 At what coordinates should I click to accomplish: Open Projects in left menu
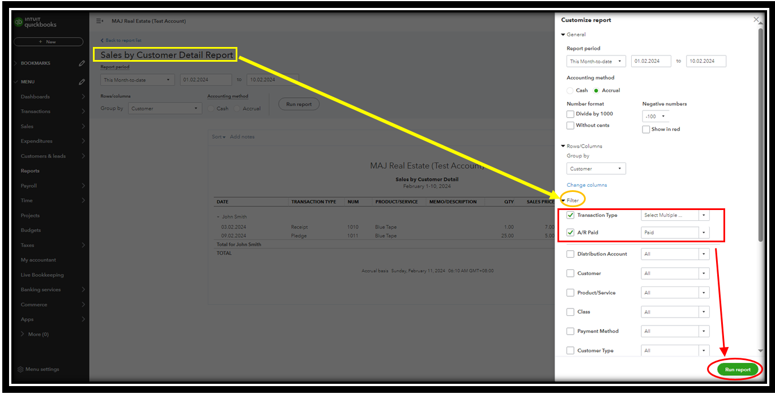coord(30,216)
